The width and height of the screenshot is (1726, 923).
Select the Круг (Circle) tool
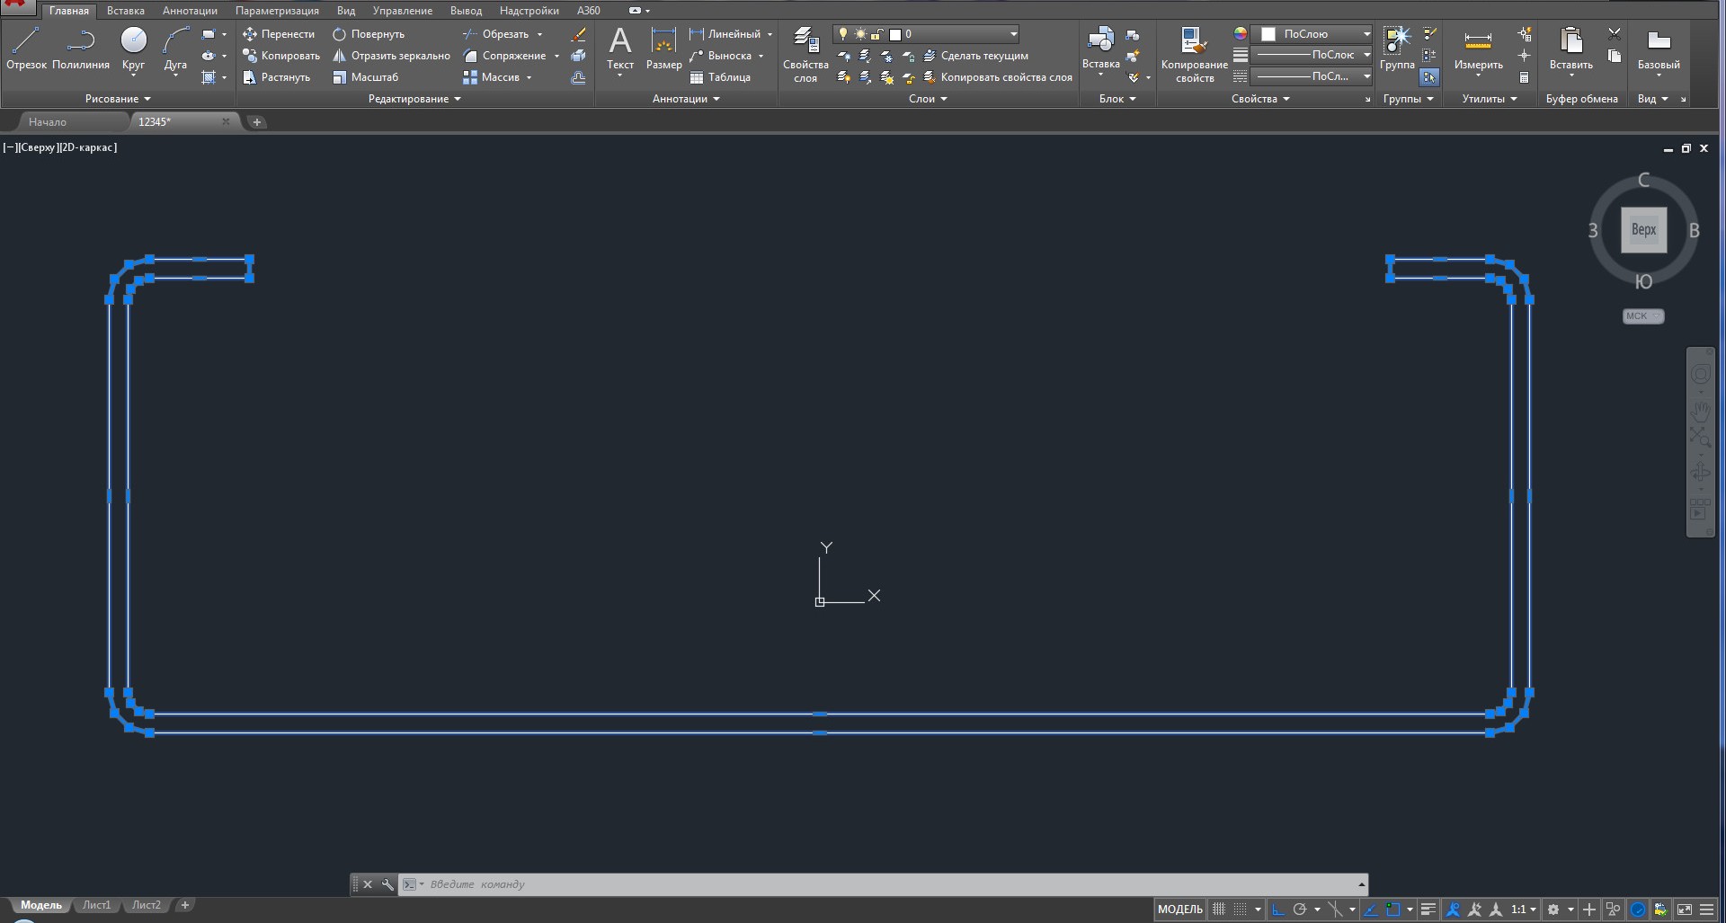click(133, 49)
